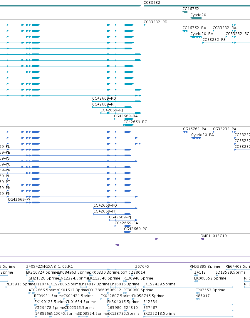Select transcript CG33232-RA label
The height and width of the screenshot is (318, 250).
pyautogui.click(x=224, y=28)
